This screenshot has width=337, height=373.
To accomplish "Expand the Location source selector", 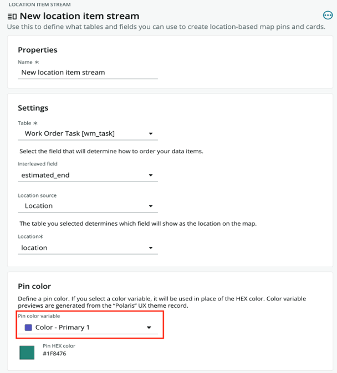I will click(x=88, y=206).
